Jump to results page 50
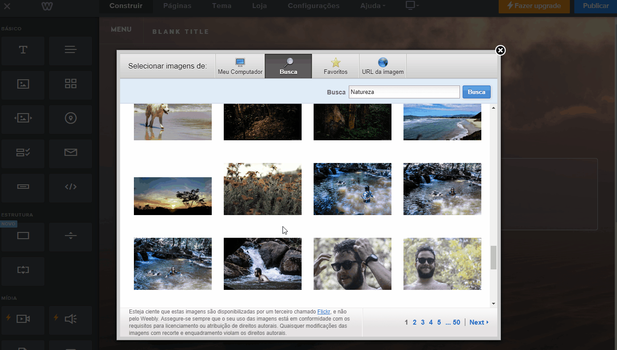This screenshot has width=617, height=350. tap(456, 322)
